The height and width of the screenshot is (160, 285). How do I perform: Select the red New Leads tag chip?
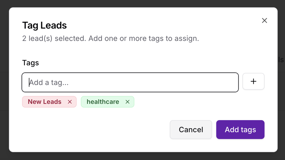(44, 102)
